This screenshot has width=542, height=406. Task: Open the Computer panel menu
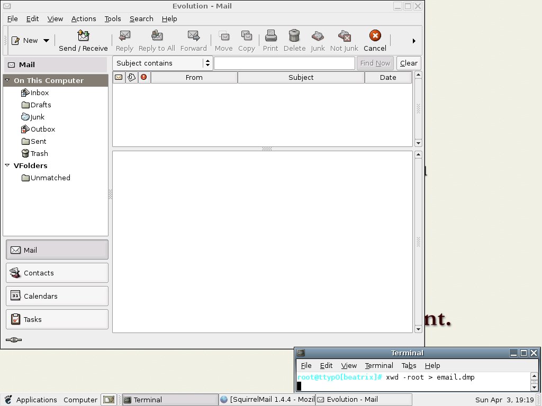tap(80, 400)
